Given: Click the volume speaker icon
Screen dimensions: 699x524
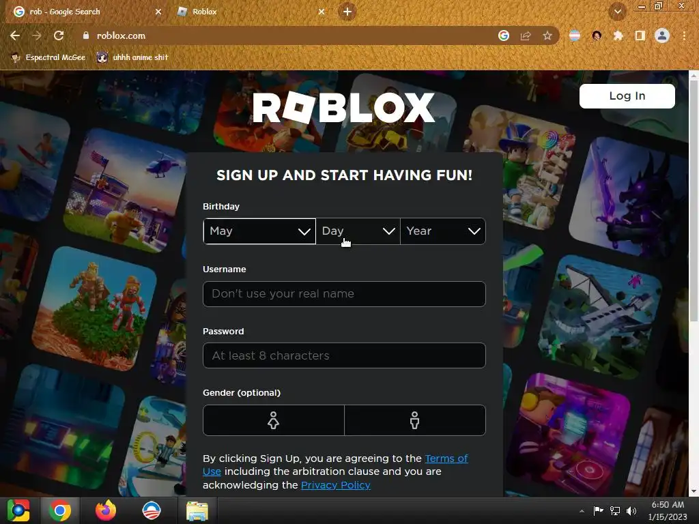Looking at the screenshot, I should [631, 510].
